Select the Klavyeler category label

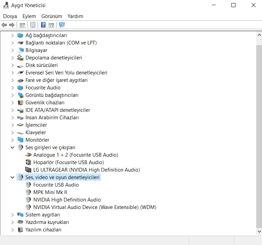36,133
